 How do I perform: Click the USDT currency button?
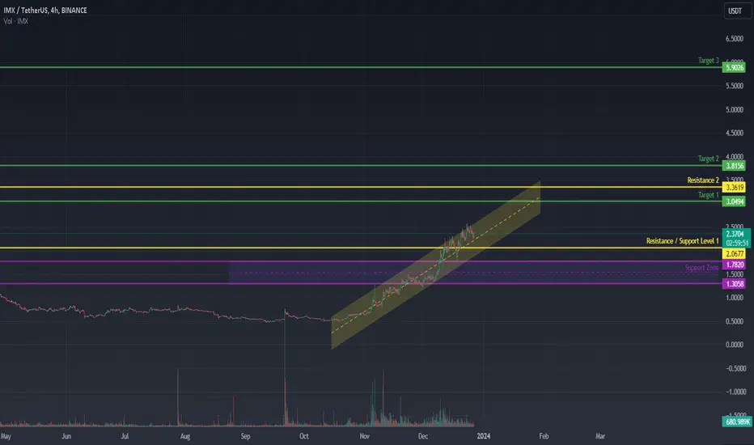point(735,11)
